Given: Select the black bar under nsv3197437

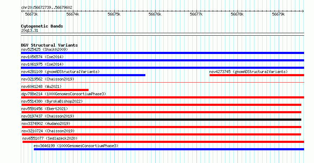Looking at the screenshot, I should coord(161,120).
